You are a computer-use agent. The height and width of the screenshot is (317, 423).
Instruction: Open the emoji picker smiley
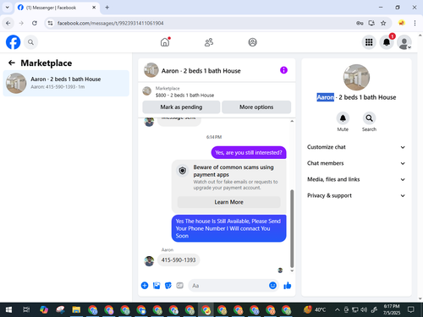272,286
